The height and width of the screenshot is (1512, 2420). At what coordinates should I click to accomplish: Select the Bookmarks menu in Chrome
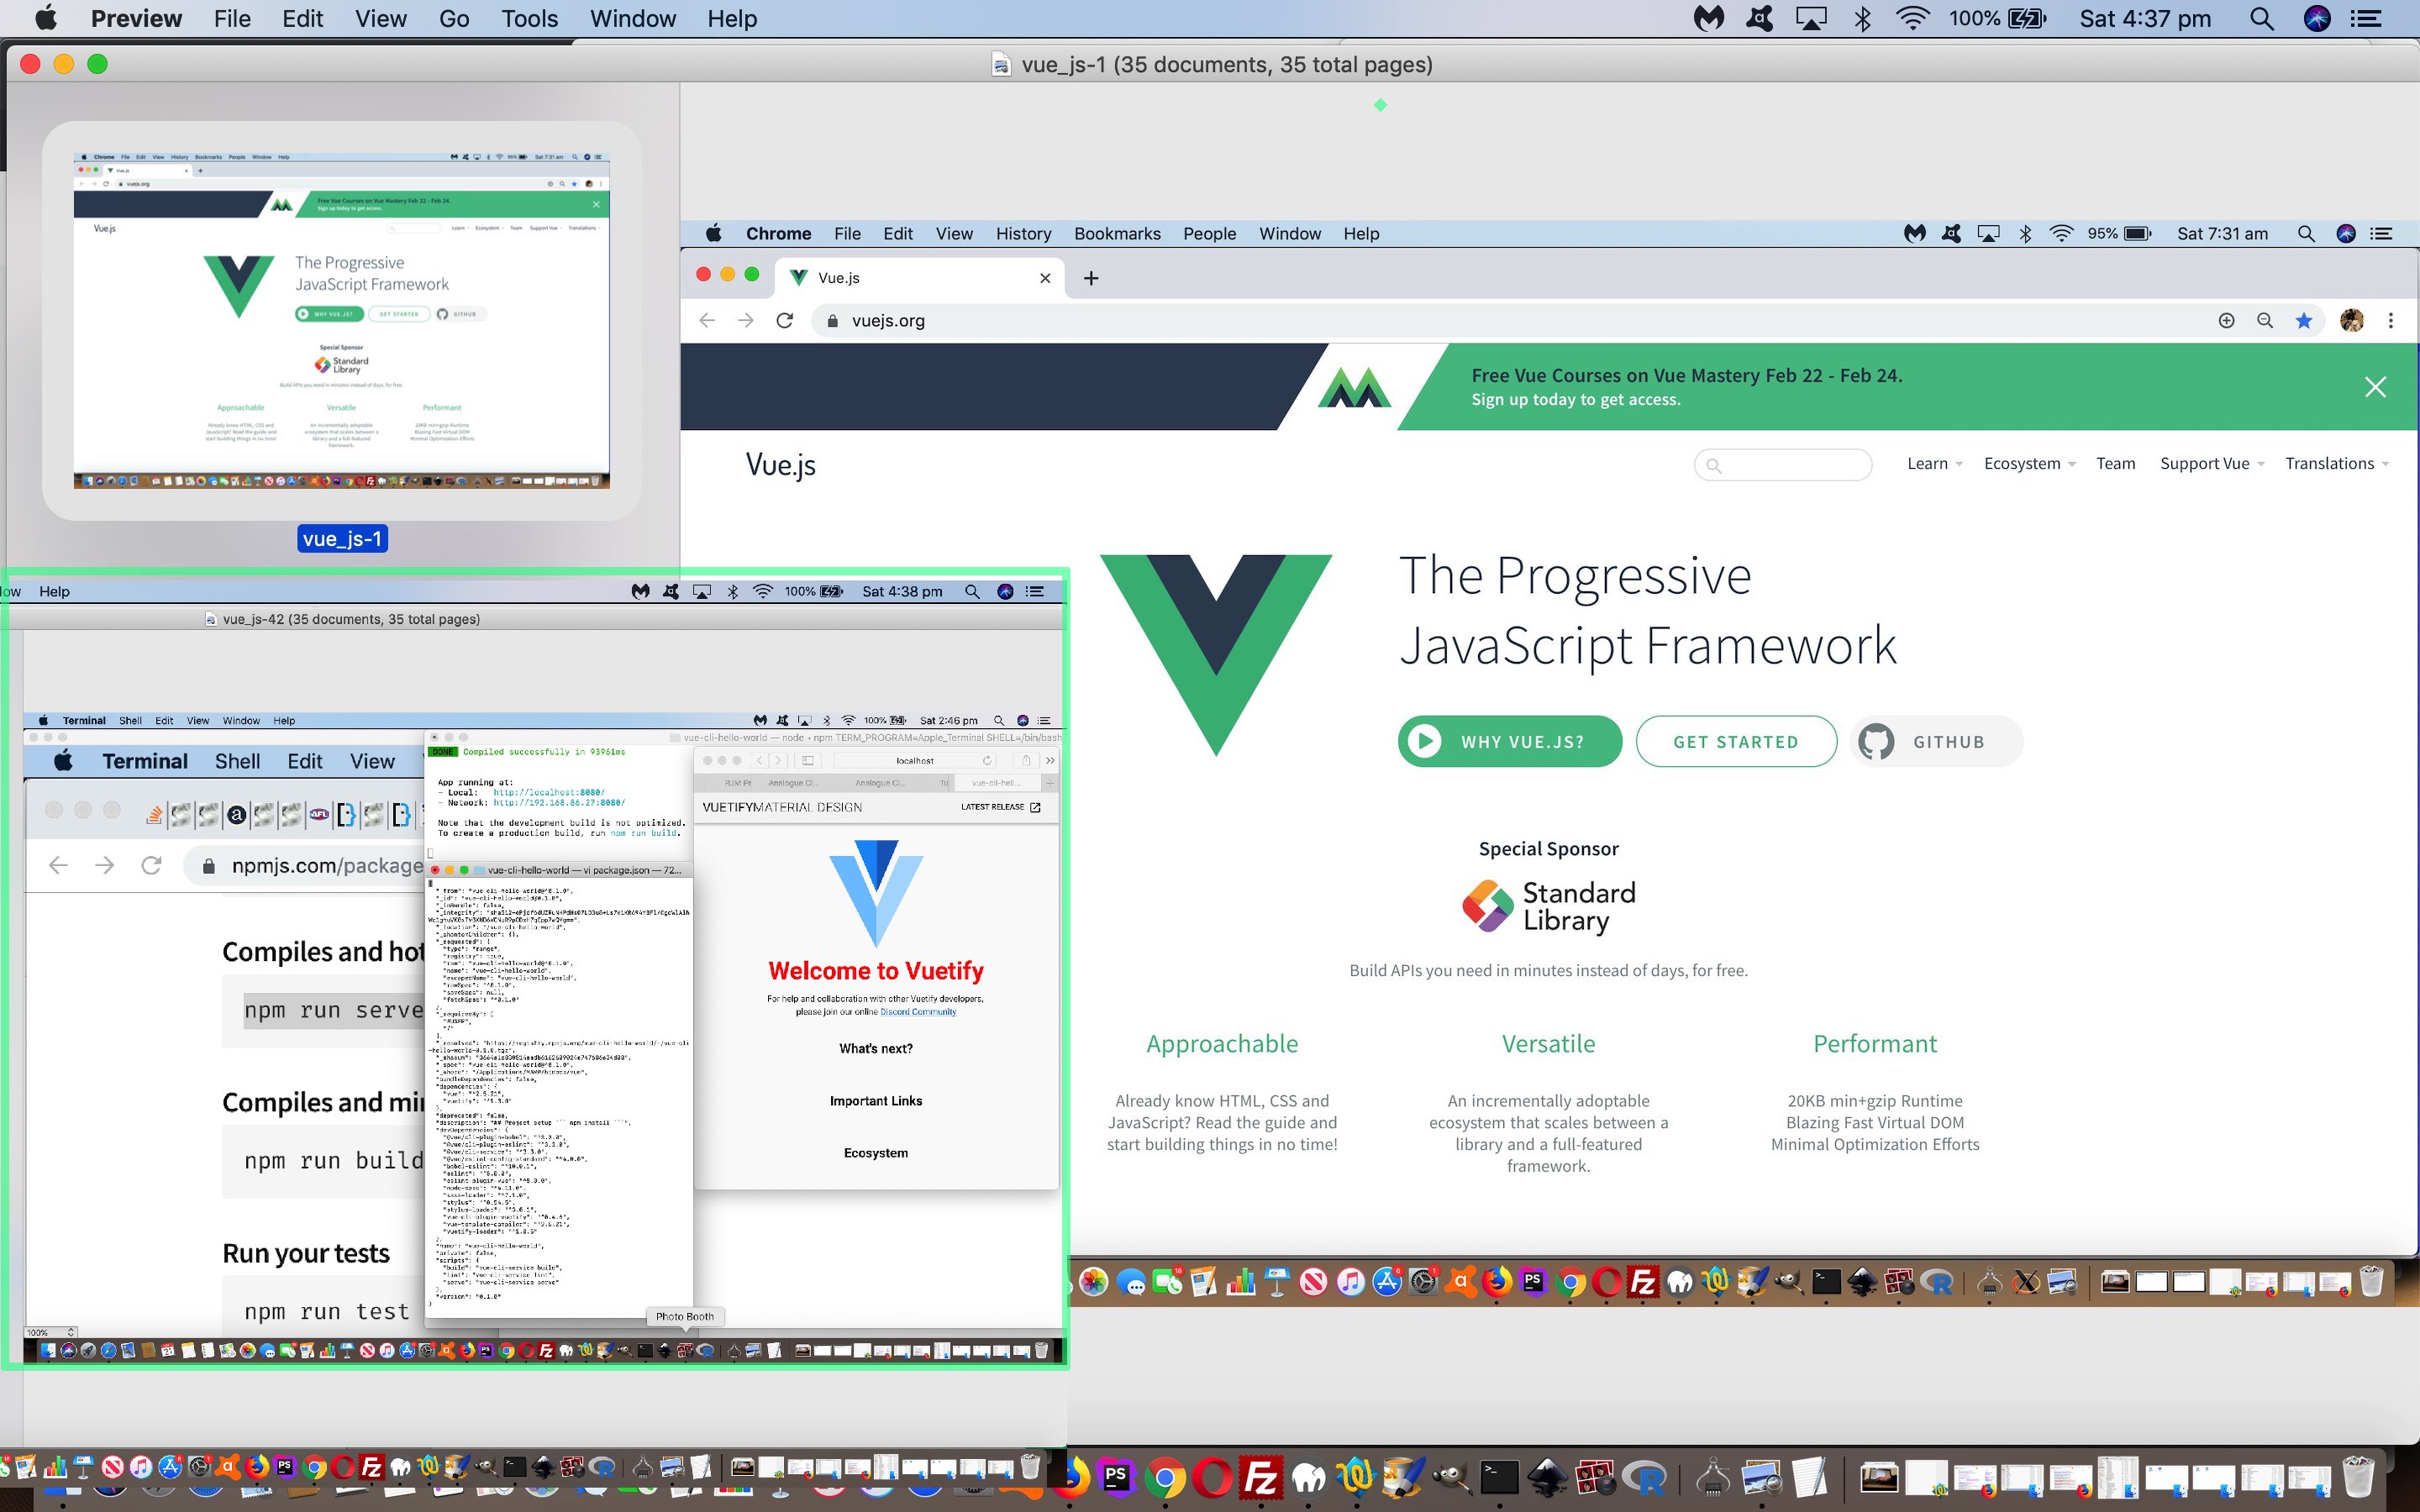coord(1115,234)
